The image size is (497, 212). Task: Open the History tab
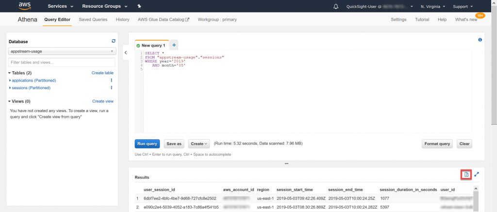123,19
